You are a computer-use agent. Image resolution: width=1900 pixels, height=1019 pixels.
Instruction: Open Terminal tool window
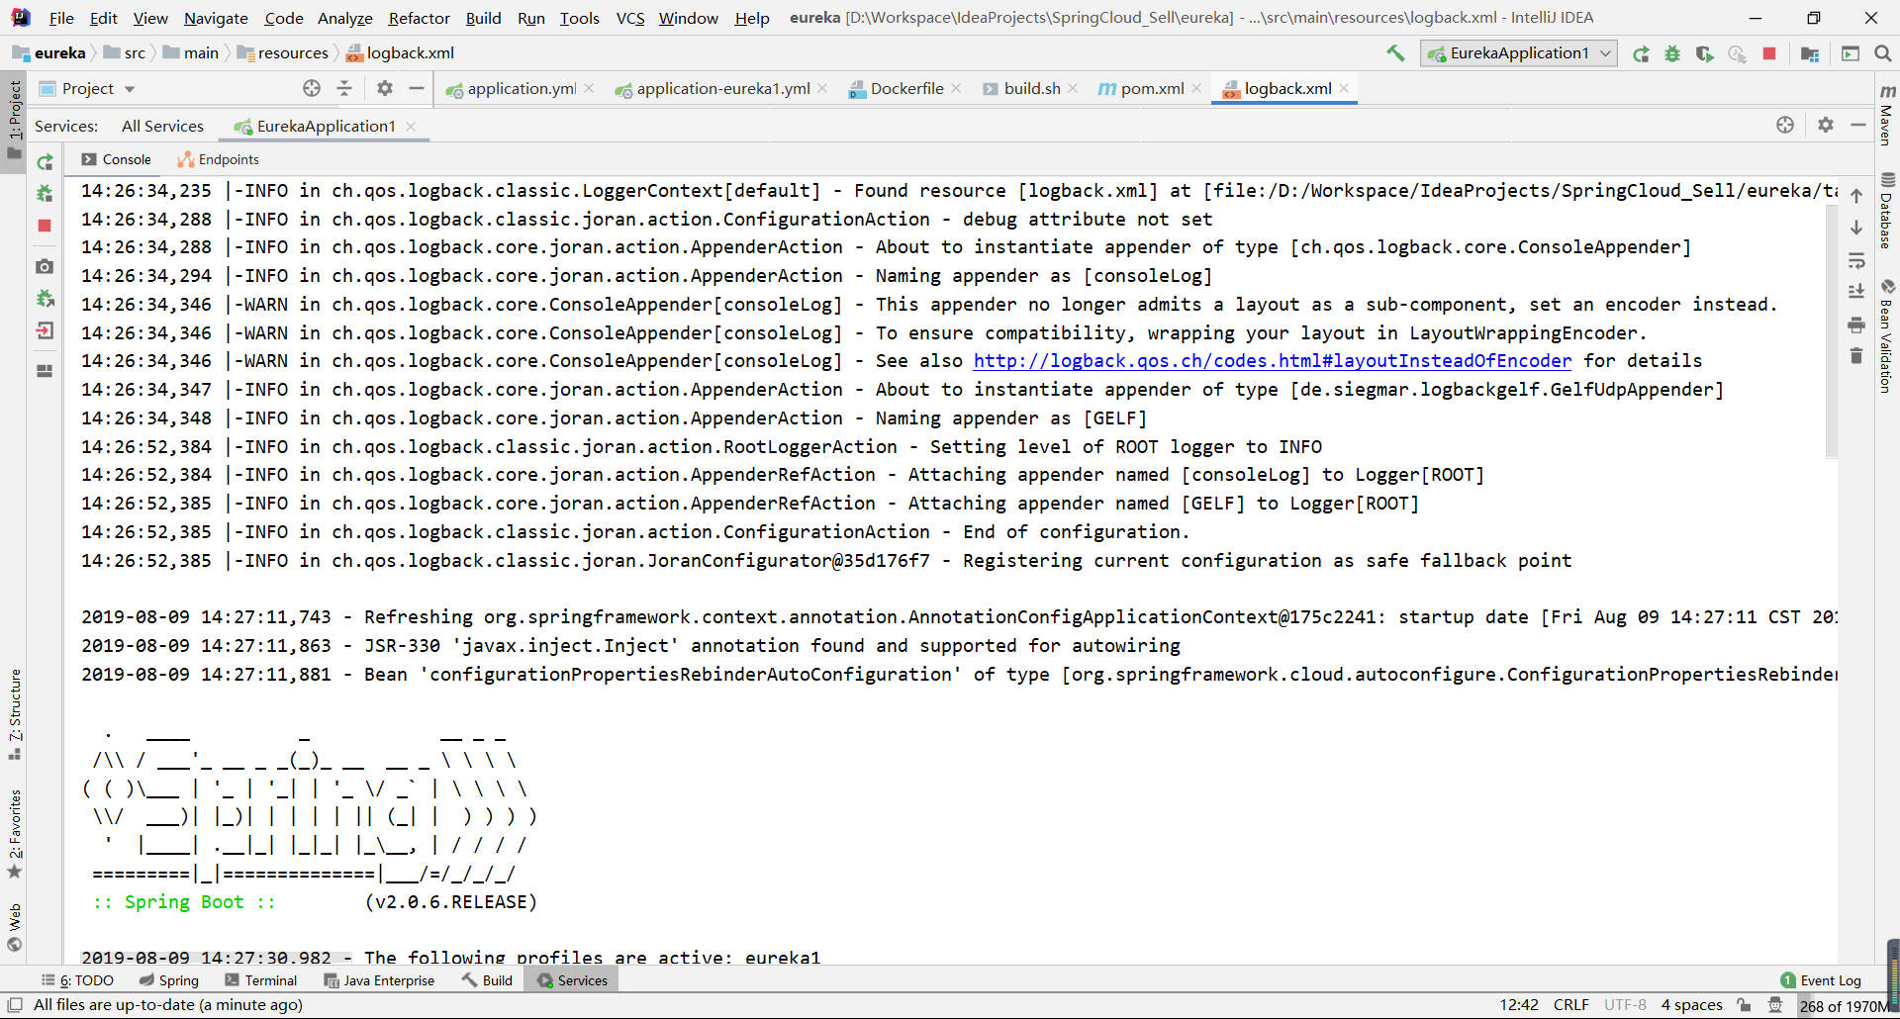(x=260, y=980)
